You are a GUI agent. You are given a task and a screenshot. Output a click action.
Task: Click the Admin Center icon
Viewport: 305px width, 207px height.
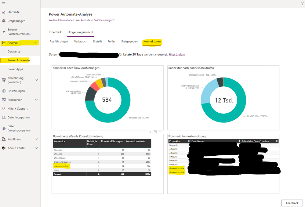4,148
